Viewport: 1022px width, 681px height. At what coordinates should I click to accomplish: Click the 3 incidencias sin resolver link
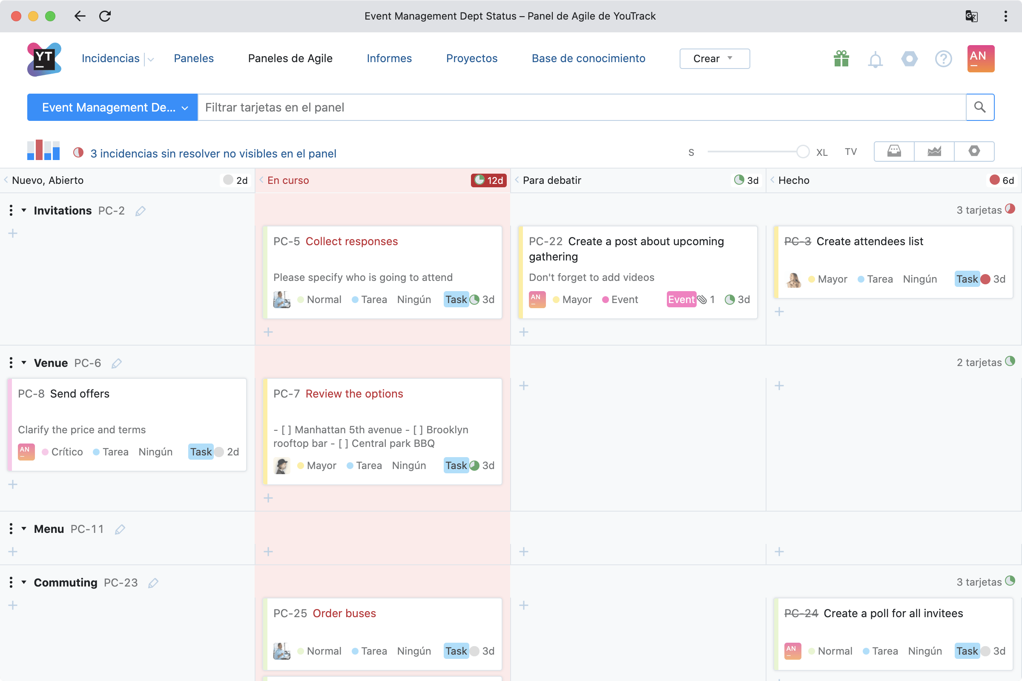tap(213, 154)
